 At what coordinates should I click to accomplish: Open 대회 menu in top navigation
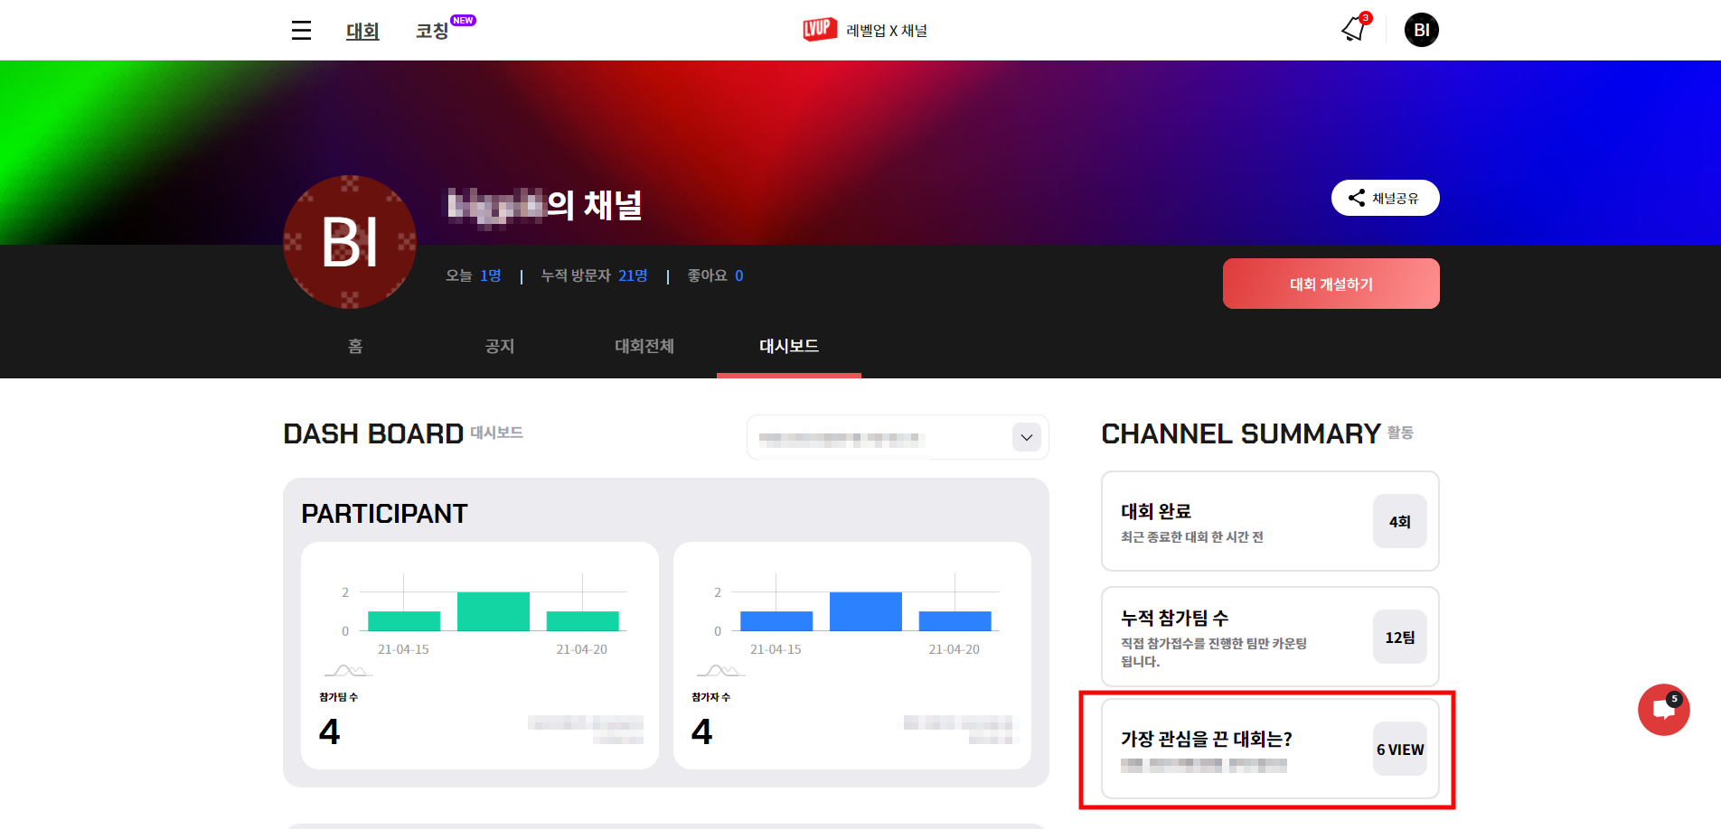pyautogui.click(x=362, y=31)
